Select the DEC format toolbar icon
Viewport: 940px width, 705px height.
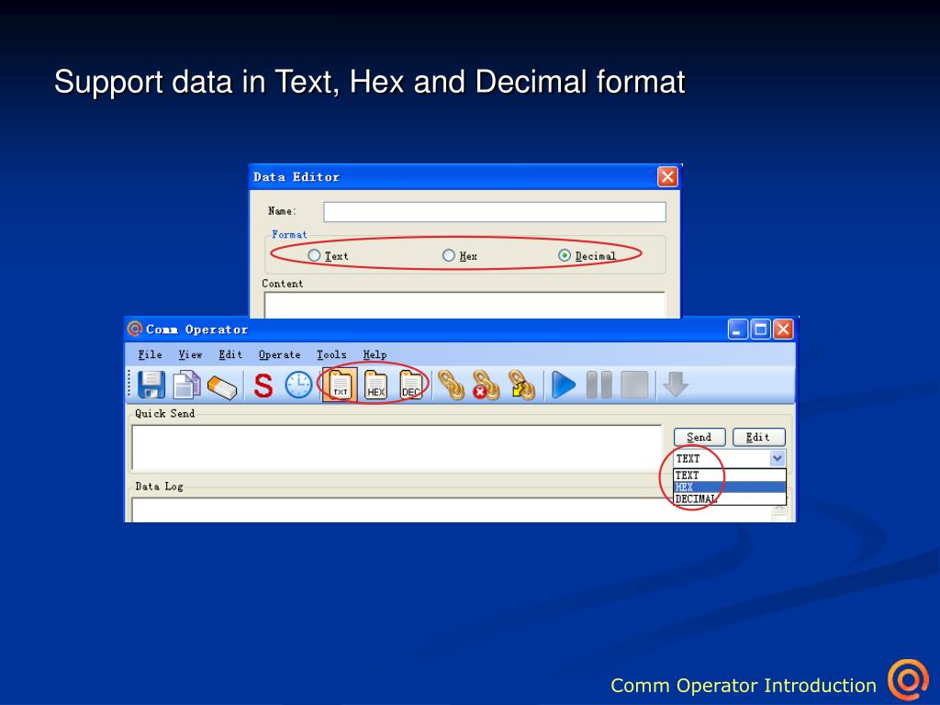pos(410,385)
